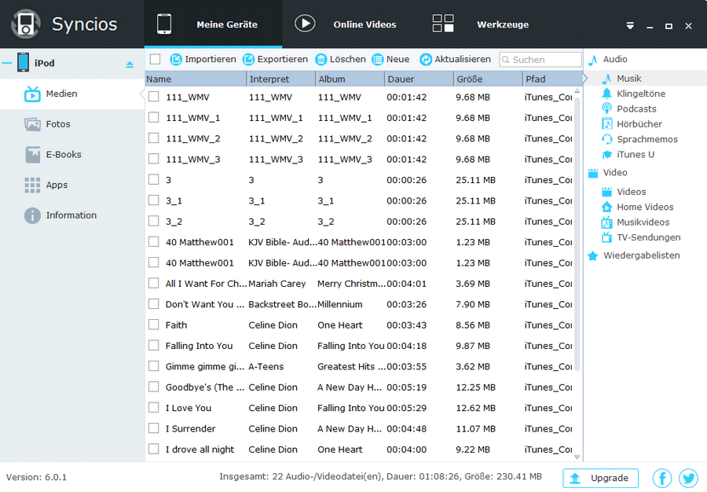Select the checkbox for track 3_2
Screen dimensions: 707x492
tap(154, 222)
